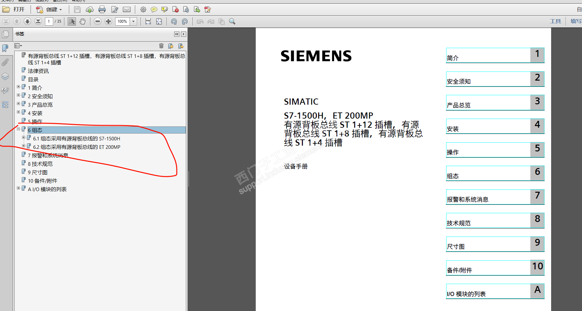Collapse the 6 组态 bookmark
Image resolution: width=582 pixels, height=311 pixels.
click(19, 129)
